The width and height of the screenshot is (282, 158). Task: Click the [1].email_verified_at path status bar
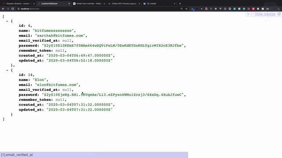click(x=94, y=155)
